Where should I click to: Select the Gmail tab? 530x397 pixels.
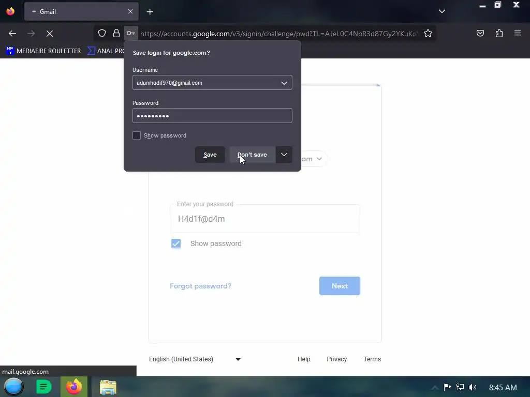(81, 11)
